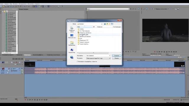The height and width of the screenshot is (106, 189).
Task: Toggle Automatic Crossfades in the main toolbar
Action: (x=36, y=6)
